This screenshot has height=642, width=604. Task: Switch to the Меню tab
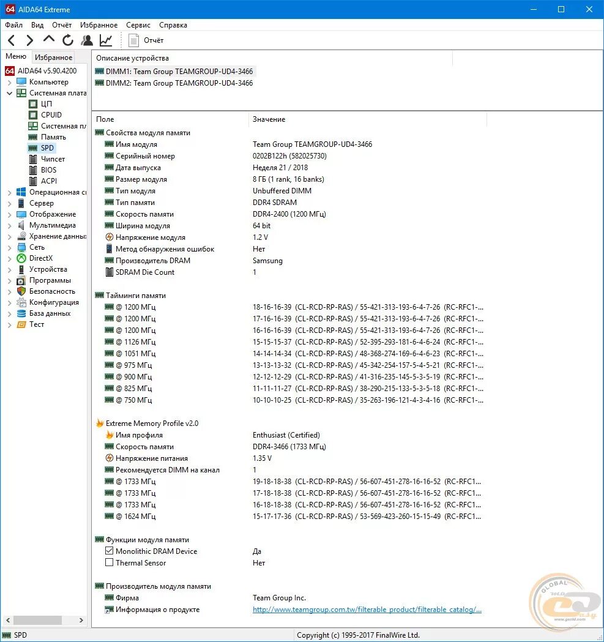pos(16,56)
